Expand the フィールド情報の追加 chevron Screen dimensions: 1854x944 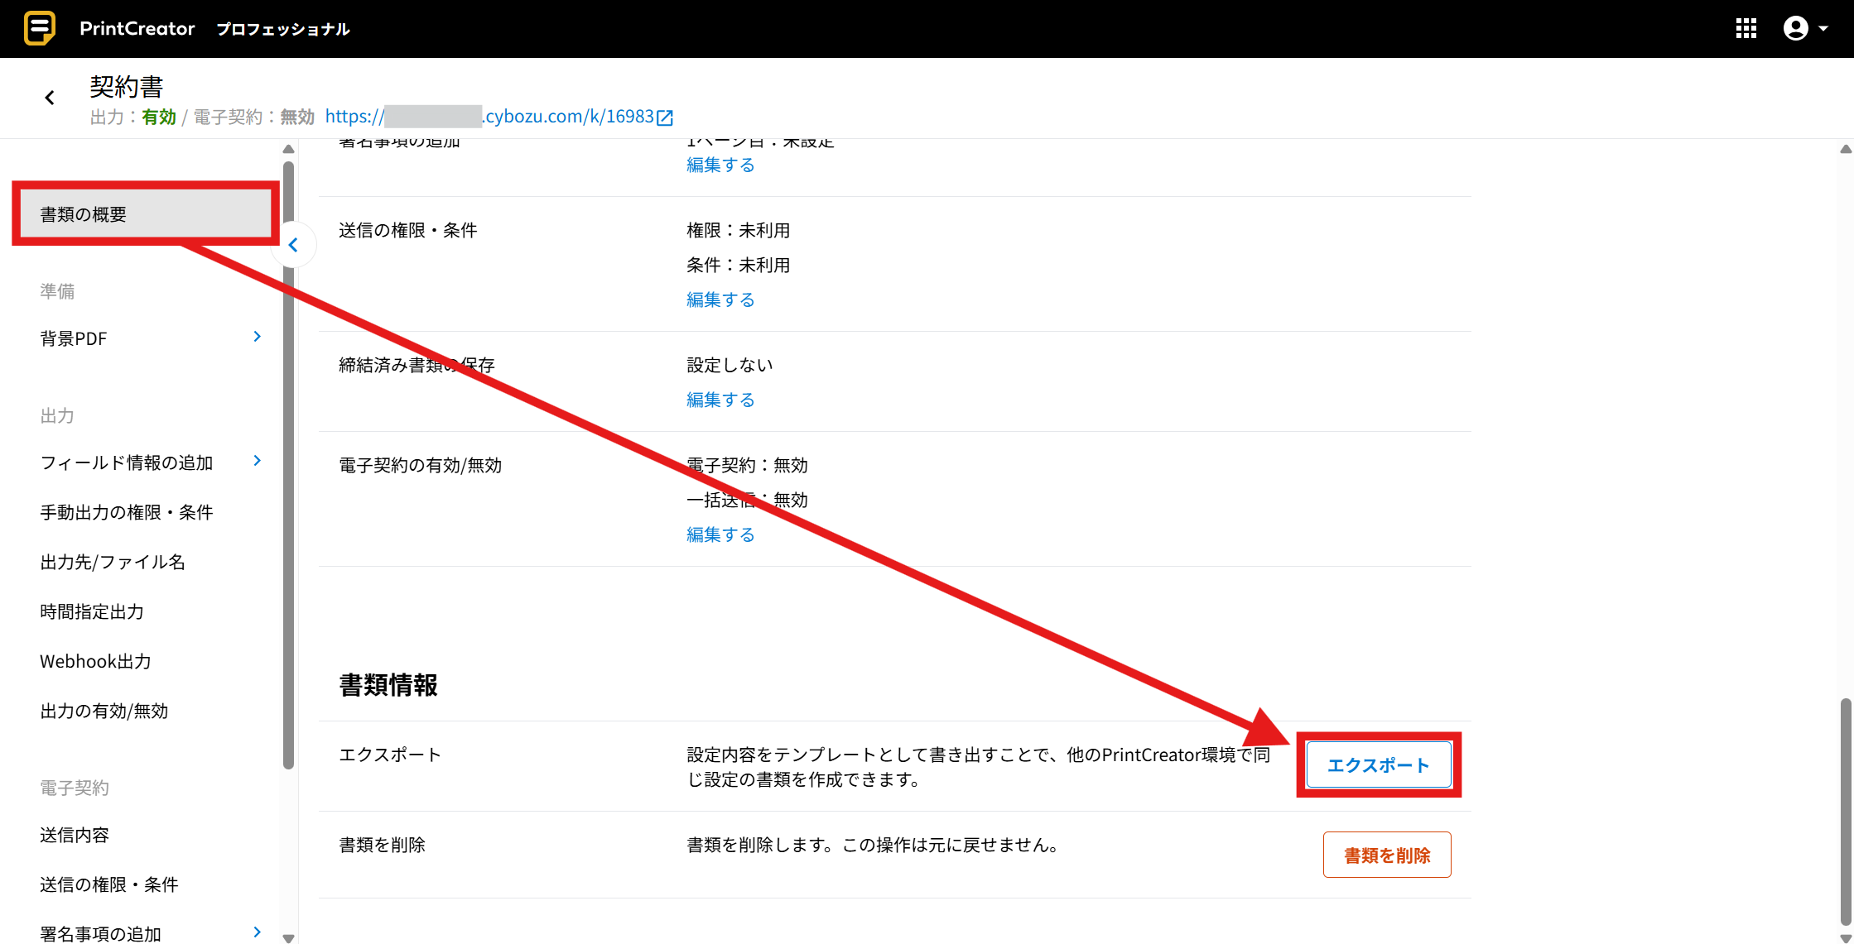(258, 461)
